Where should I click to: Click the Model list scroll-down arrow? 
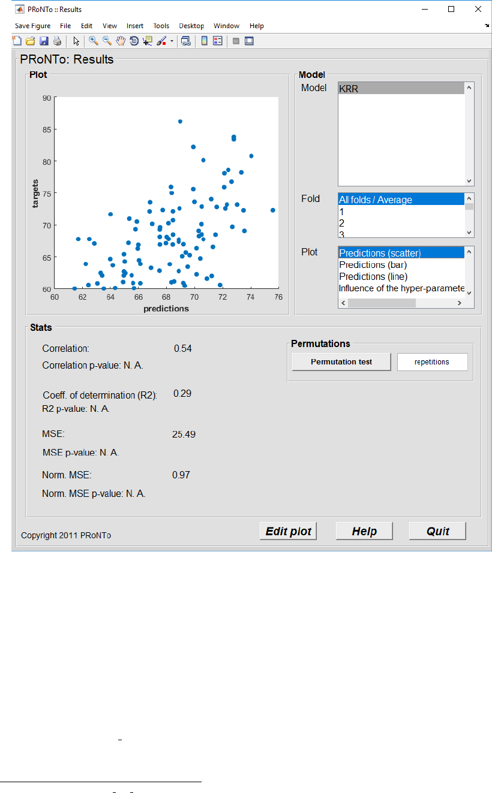[469, 180]
